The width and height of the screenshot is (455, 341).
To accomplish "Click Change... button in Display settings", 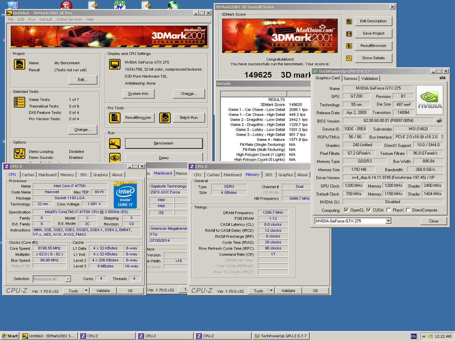I will pyautogui.click(x=189, y=94).
